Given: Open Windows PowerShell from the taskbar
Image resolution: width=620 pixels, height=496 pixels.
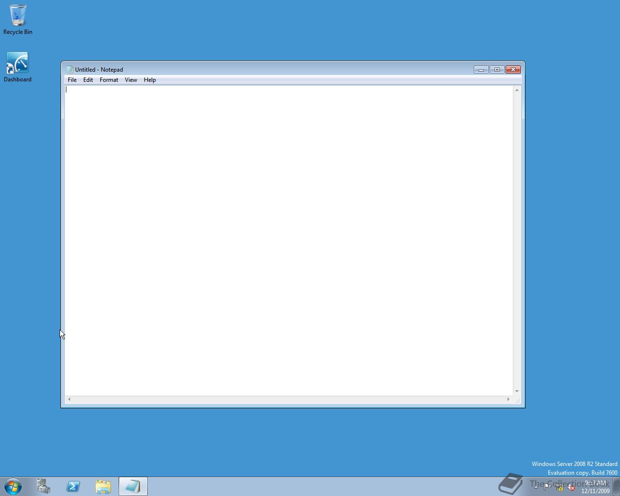Looking at the screenshot, I should point(73,486).
